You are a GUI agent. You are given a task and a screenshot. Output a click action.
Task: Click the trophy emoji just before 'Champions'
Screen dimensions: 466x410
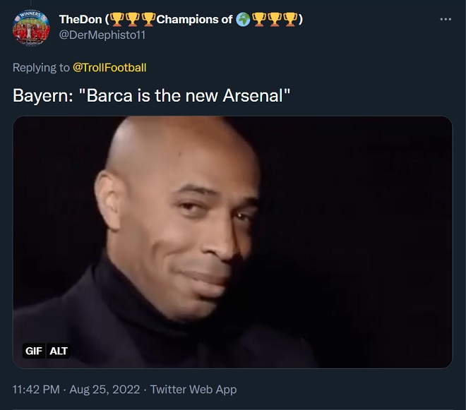pyautogui.click(x=148, y=19)
